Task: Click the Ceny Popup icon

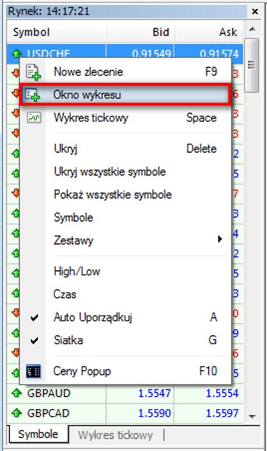Action: [33, 371]
